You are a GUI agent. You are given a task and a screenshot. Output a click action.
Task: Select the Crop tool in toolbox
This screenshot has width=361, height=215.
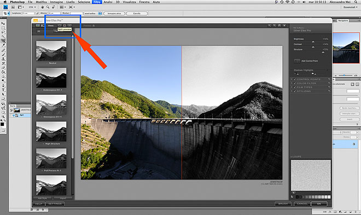coord(3,41)
